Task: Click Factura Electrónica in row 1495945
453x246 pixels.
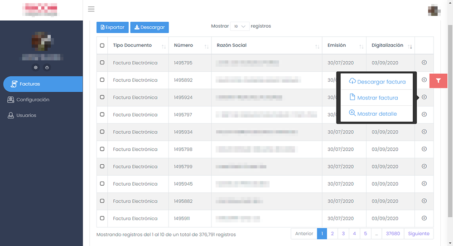Action: point(135,184)
